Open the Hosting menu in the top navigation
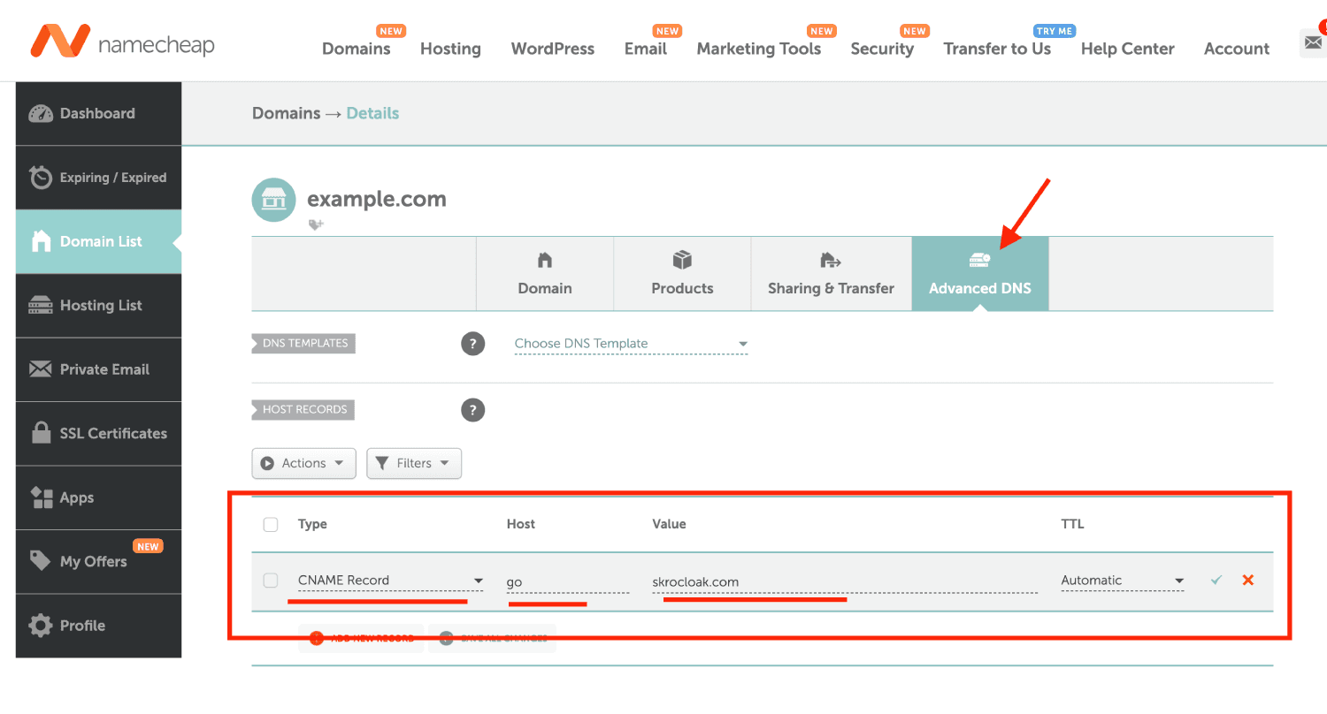 pos(450,49)
